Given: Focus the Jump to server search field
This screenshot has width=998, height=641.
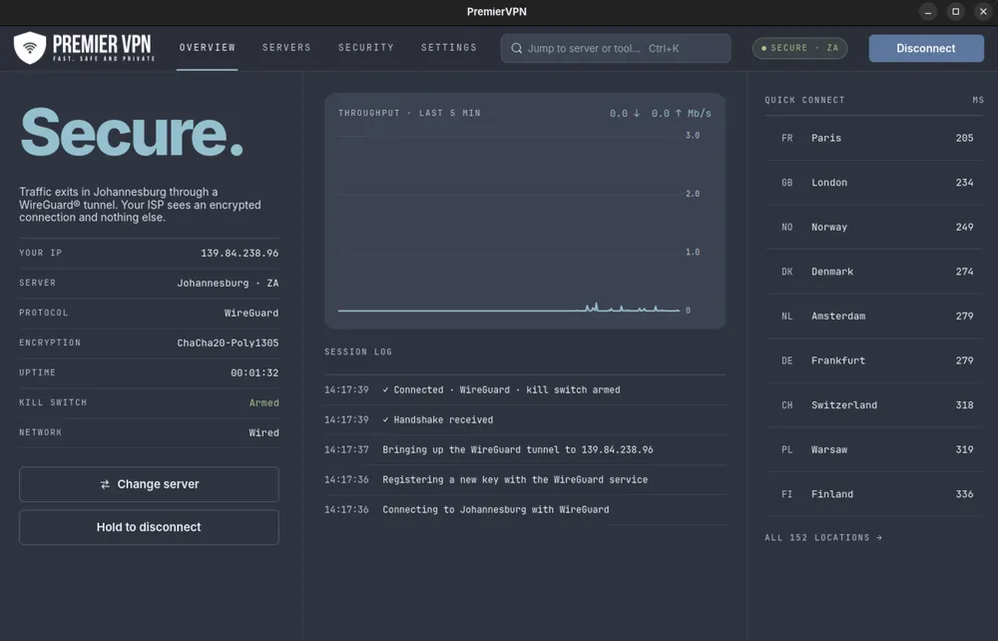Looking at the screenshot, I should (616, 48).
